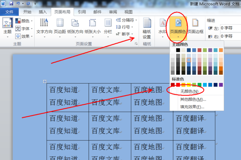Open Manuscript Paper Settings (稿纸设置)
The height and width of the screenshot is (160, 241).
point(147,28)
